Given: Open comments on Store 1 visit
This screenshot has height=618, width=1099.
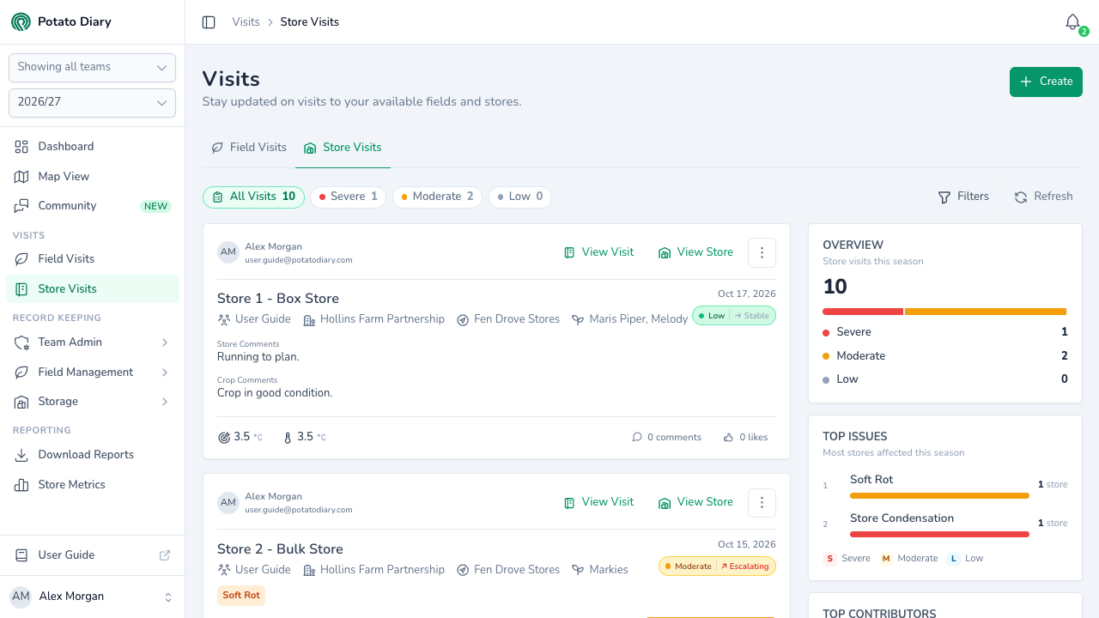Looking at the screenshot, I should (x=667, y=438).
